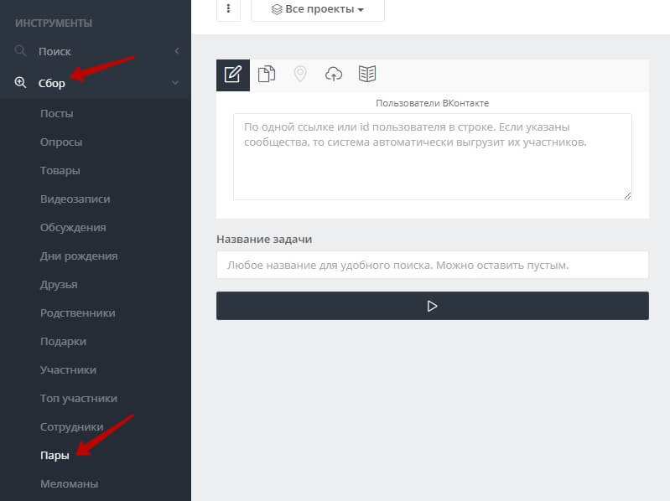
Task: Switch to the copy documents tab icon
Action: [267, 75]
